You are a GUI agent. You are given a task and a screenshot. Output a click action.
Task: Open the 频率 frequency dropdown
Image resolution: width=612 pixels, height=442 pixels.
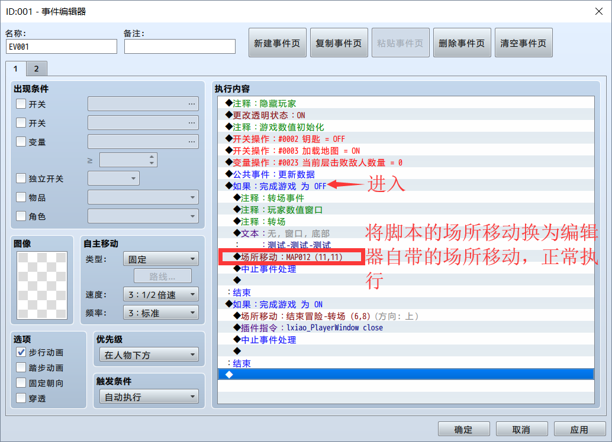(161, 313)
